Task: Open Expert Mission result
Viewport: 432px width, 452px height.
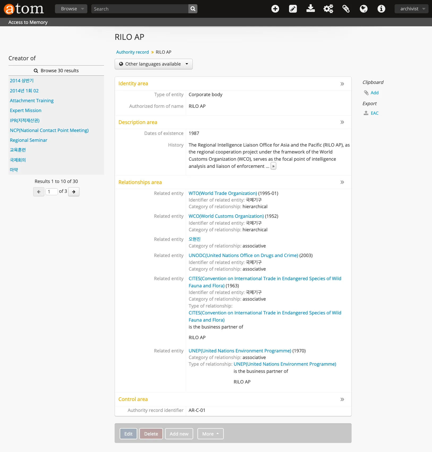Action: [25, 110]
